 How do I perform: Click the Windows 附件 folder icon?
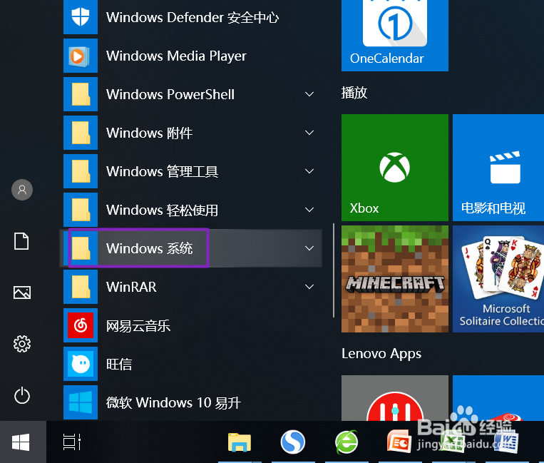click(81, 133)
